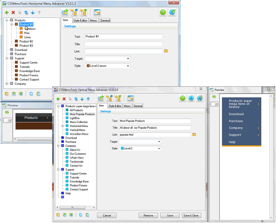Screen dimensions: 276x223
Task: Open the Style Level-2-arrow dropdown
Action: point(128,66)
